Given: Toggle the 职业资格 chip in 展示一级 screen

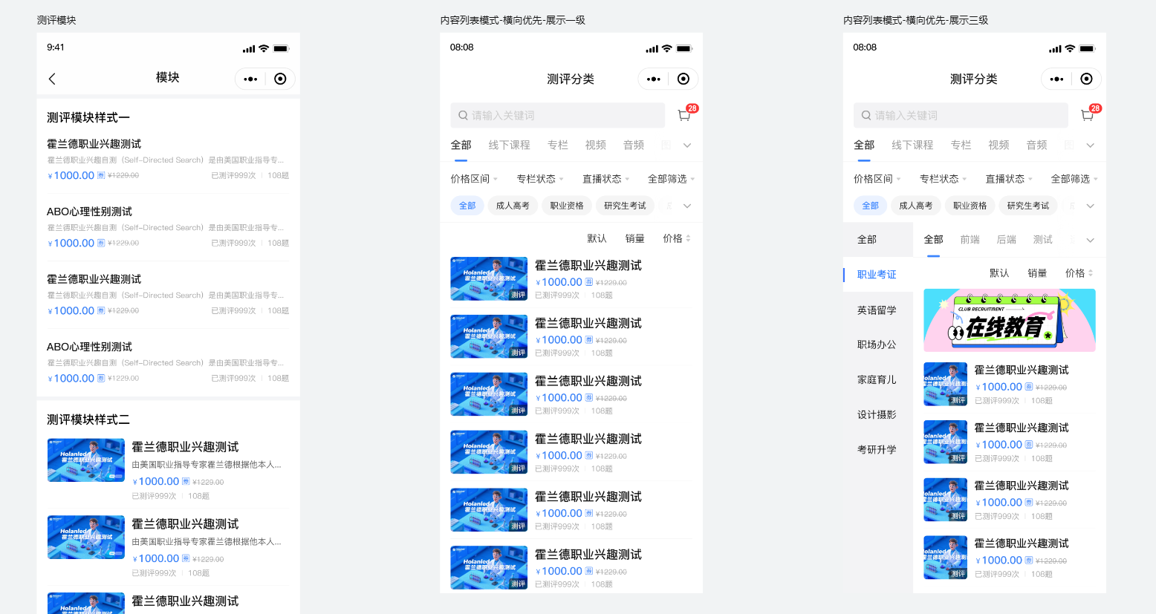Looking at the screenshot, I should (x=567, y=206).
